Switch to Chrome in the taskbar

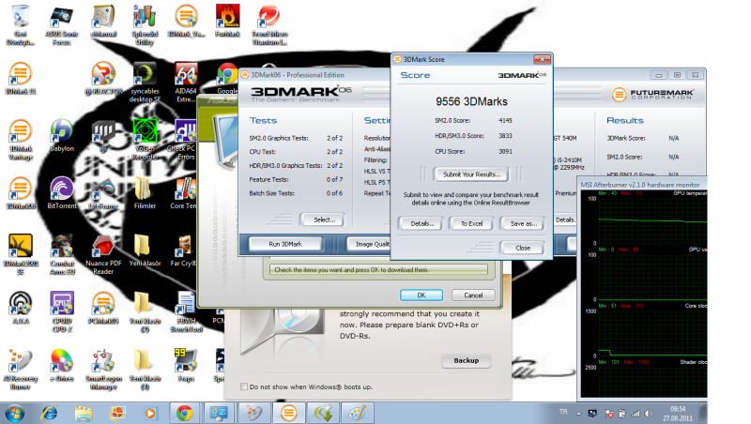pyautogui.click(x=184, y=413)
